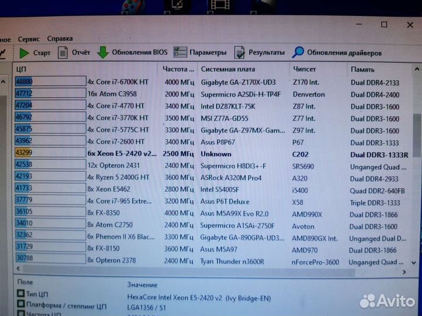Click the Поле column header

point(25,282)
